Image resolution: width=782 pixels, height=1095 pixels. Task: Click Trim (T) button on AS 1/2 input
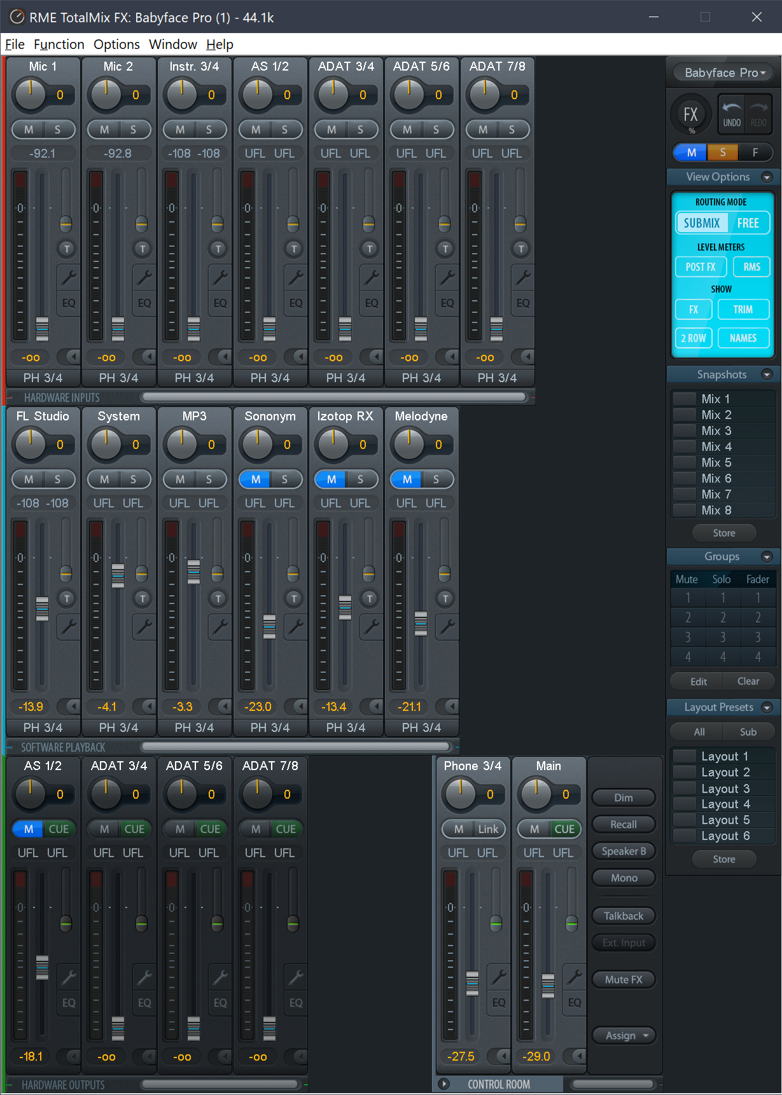point(293,249)
